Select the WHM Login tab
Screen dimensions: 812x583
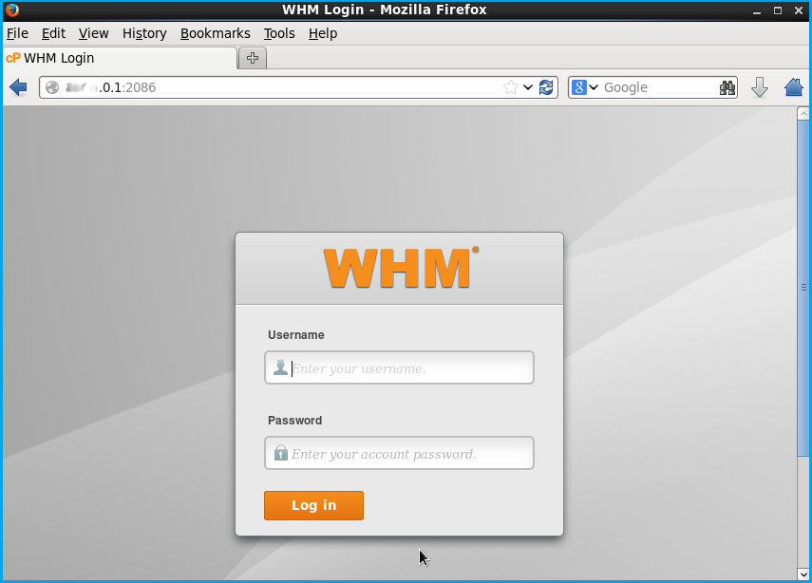[119, 58]
